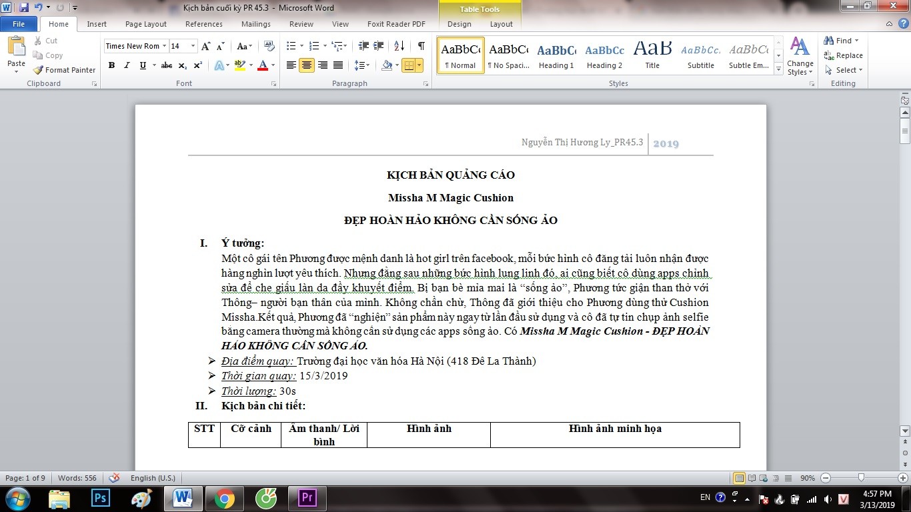Open the font name dropdown
Screen dimensions: 911x512
pos(164,46)
